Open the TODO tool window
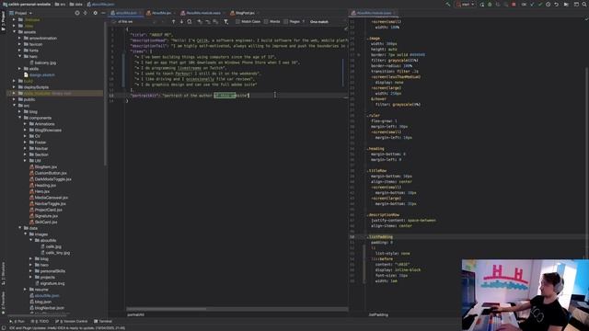589x331 pixels. 40,321
